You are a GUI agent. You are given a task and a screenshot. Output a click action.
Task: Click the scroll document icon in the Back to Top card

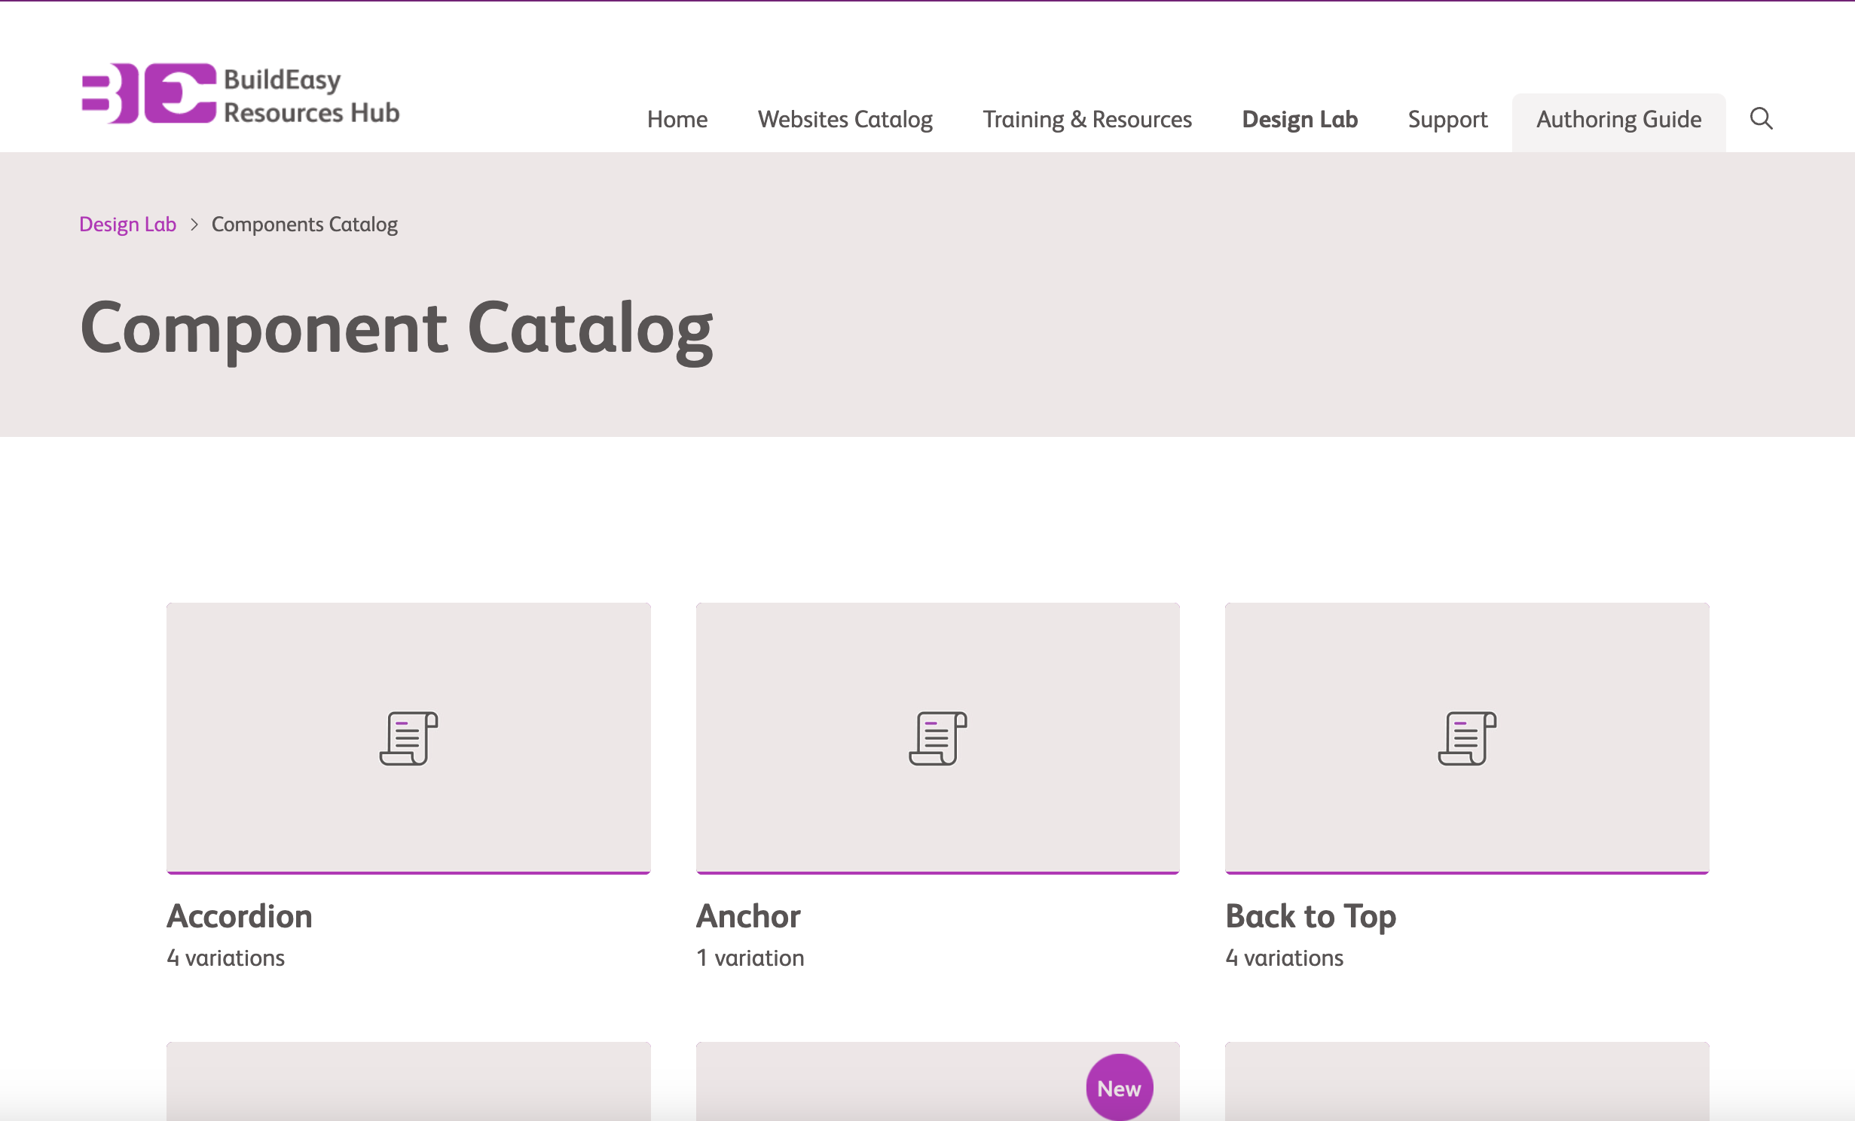coord(1466,738)
